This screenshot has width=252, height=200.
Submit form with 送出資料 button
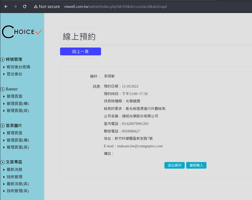coord(174,165)
